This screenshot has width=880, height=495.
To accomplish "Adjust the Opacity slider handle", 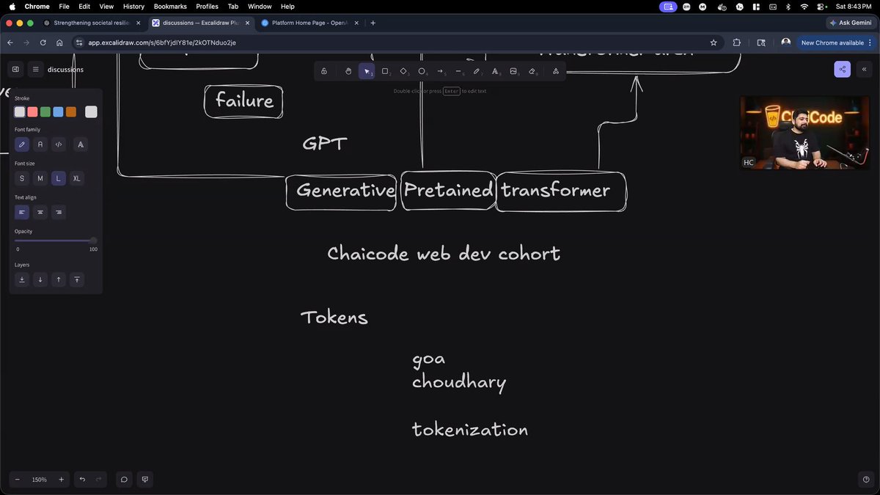I will (93, 241).
